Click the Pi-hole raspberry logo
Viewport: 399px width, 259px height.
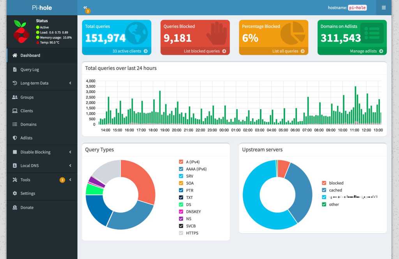click(21, 32)
